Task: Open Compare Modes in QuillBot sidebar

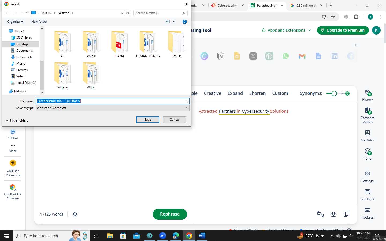Action: pos(368,115)
